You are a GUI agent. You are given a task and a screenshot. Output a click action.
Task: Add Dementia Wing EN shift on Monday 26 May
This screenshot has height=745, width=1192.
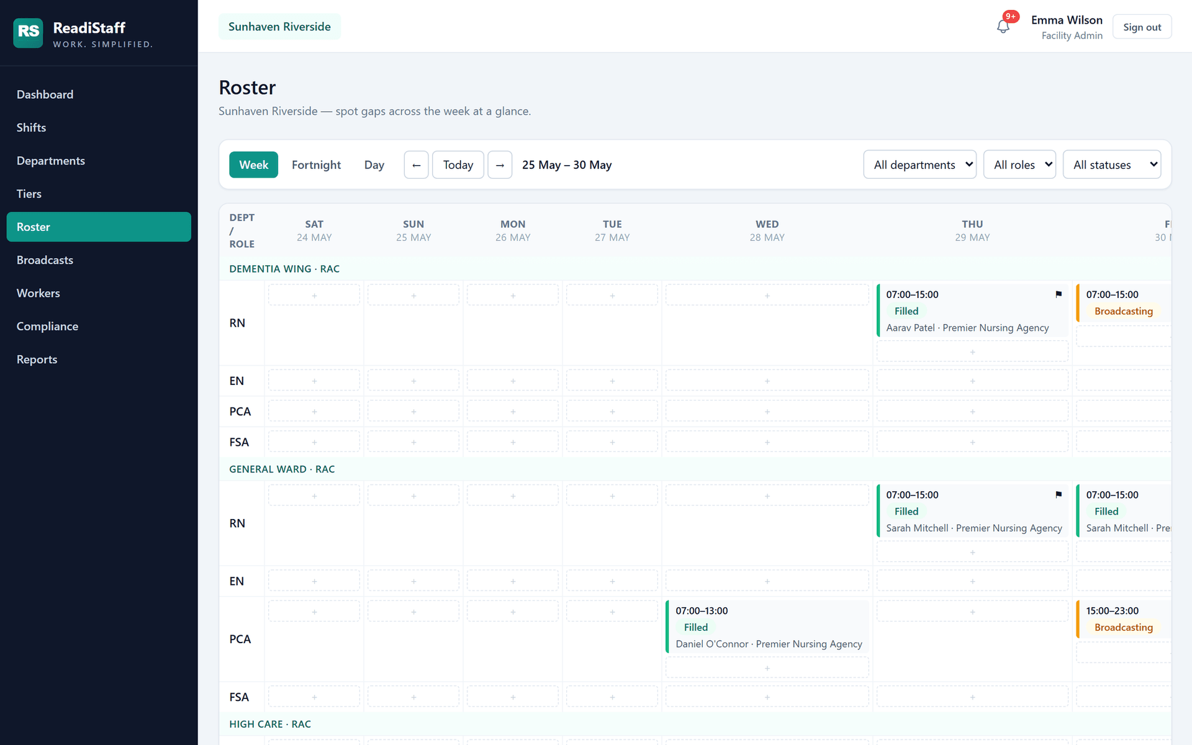click(513, 381)
